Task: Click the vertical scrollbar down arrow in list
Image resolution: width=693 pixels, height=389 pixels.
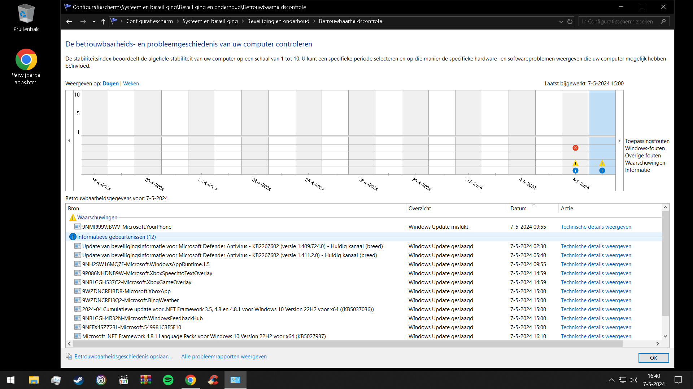Action: click(x=665, y=336)
